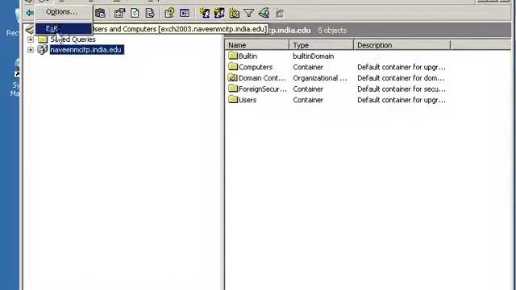
Task: Click Exit in the File menu
Action: [63, 29]
